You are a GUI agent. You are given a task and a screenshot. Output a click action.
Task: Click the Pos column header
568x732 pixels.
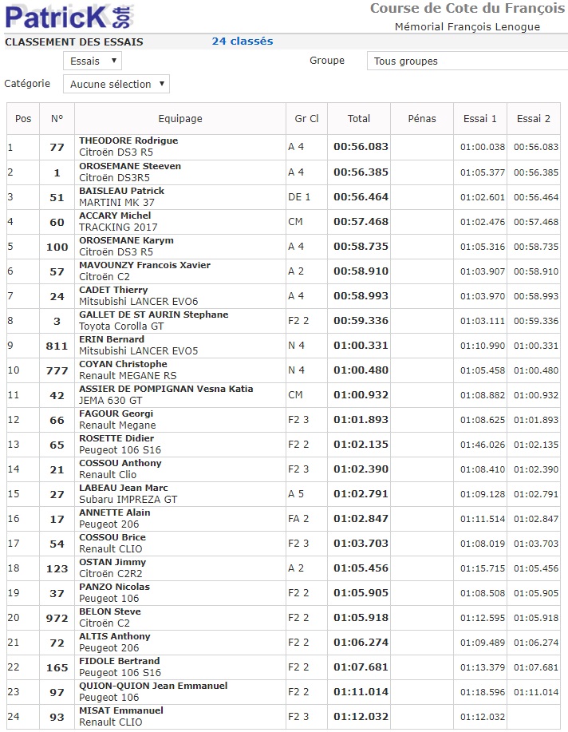24,118
